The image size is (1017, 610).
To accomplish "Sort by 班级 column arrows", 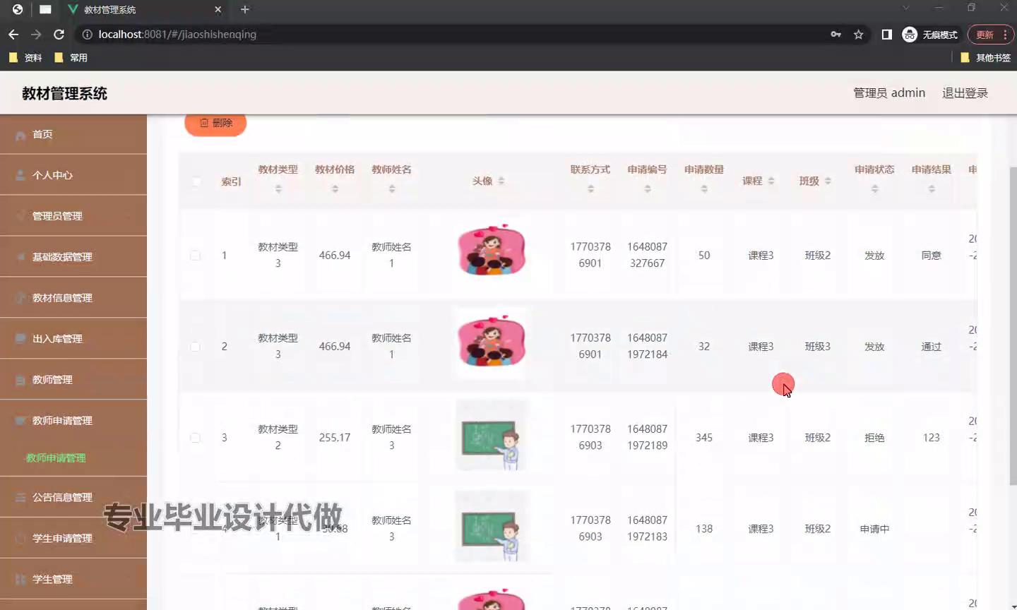I will (x=828, y=181).
